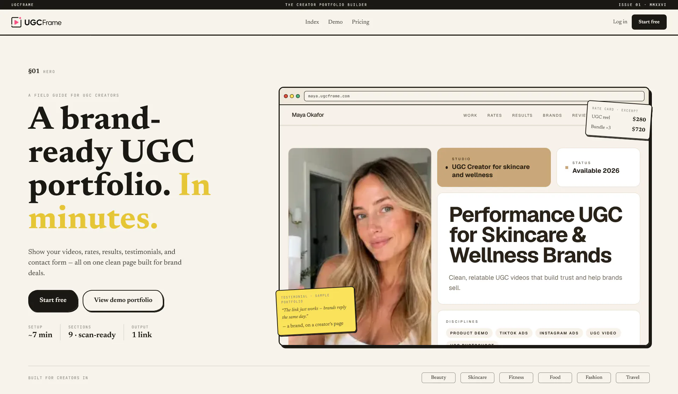
Task: Open the Index nav link
Action: 312,22
